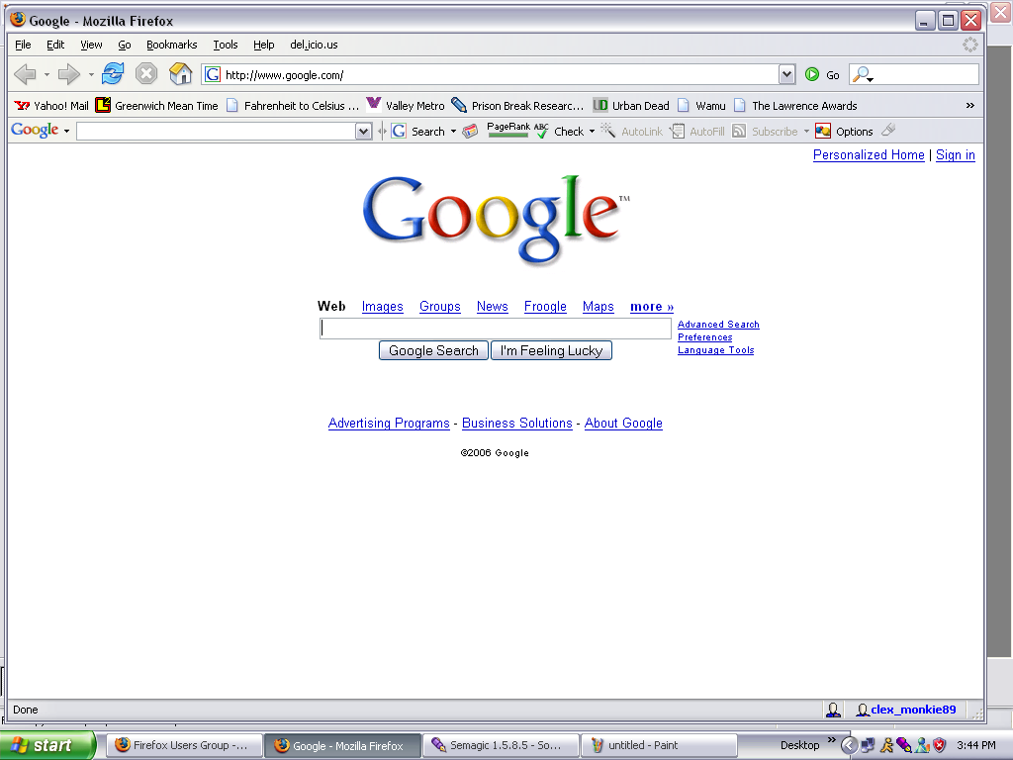
Task: Open the Bookmarks menu
Action: (x=171, y=45)
